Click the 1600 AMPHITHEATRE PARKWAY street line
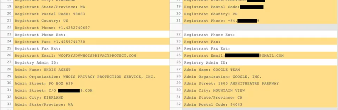 [x=260, y=83]
